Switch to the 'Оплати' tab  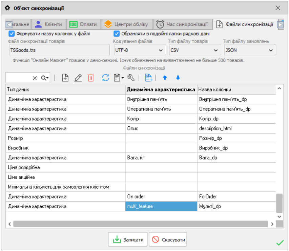tap(83, 24)
